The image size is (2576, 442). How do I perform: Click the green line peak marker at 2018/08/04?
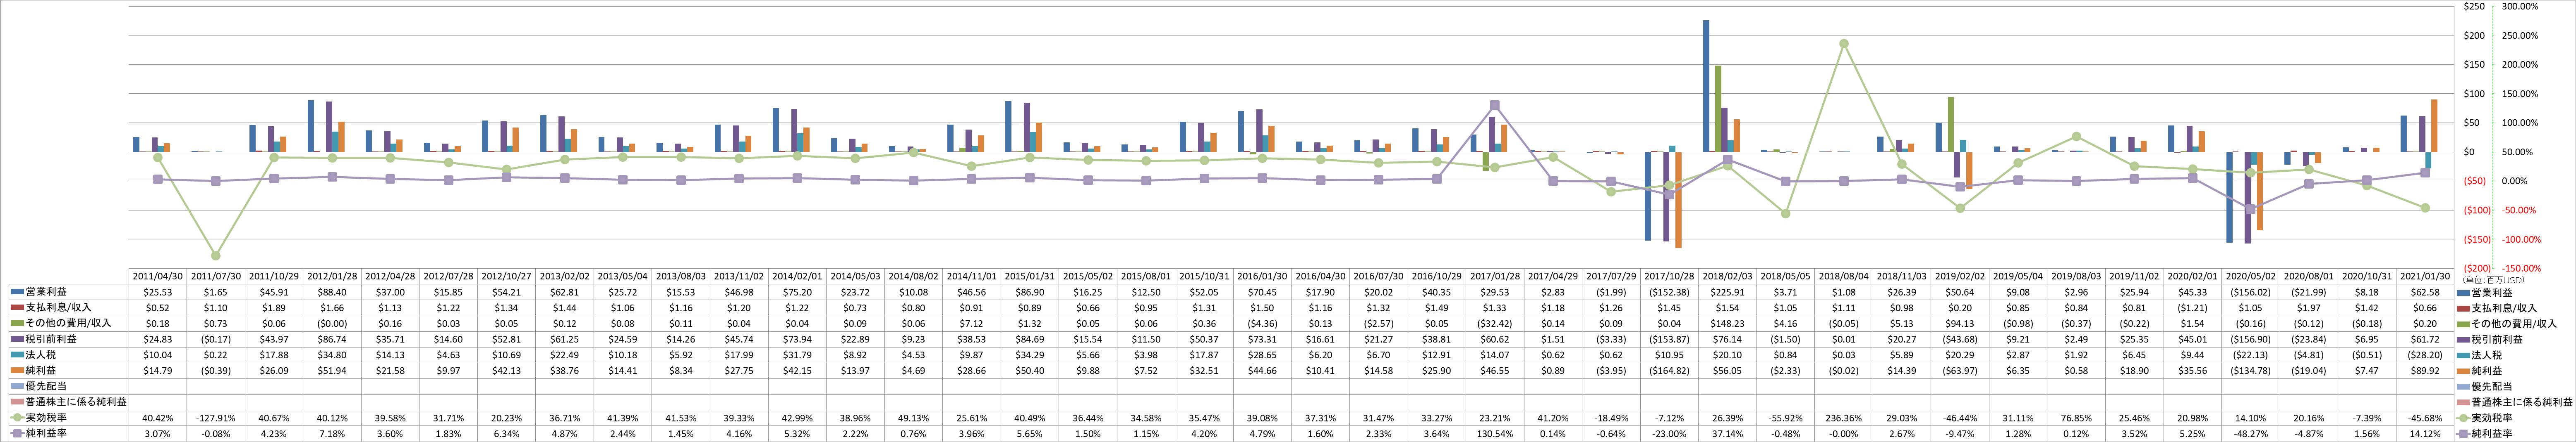click(1844, 44)
